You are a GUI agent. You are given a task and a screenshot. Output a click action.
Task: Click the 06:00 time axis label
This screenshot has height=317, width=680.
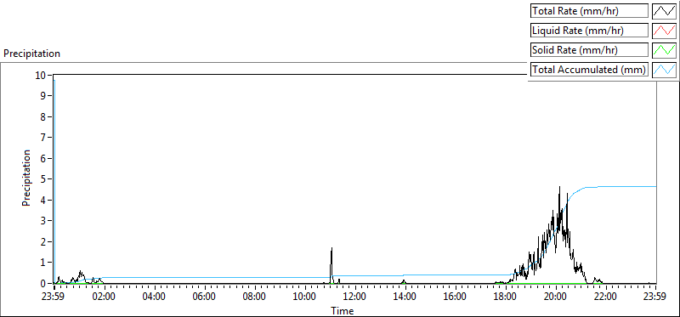[205, 297]
